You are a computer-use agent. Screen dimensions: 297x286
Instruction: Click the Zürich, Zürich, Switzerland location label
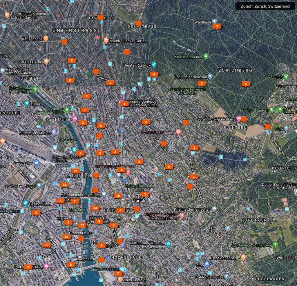pos(265,6)
